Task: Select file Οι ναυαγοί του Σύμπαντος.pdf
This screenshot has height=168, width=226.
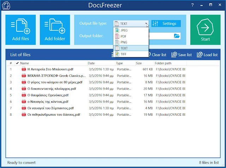Action: (x=50, y=108)
